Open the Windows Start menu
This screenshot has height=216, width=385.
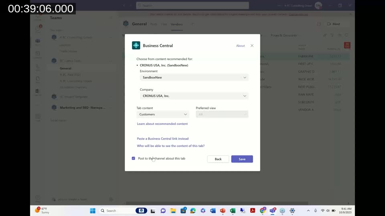click(x=93, y=211)
